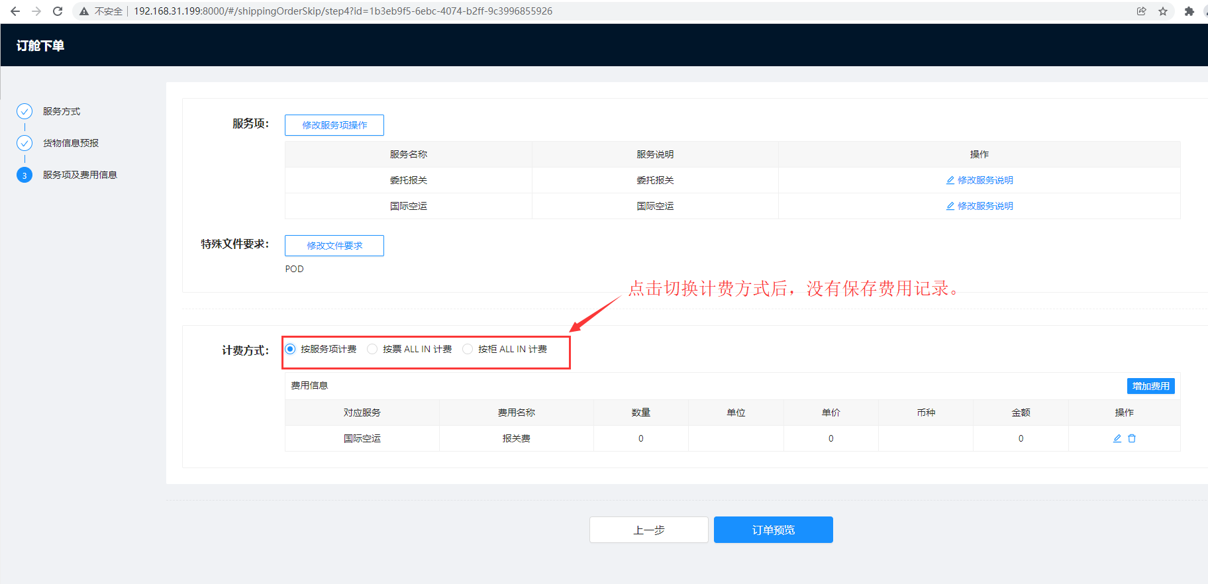Click browser back arrow icon

click(15, 11)
